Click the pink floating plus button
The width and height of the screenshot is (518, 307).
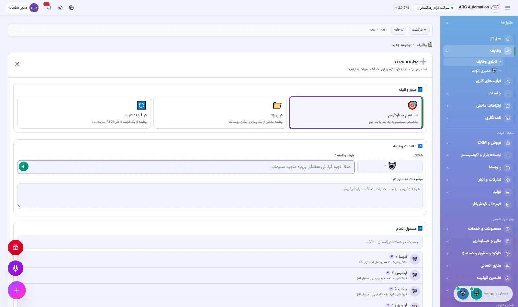(17, 290)
